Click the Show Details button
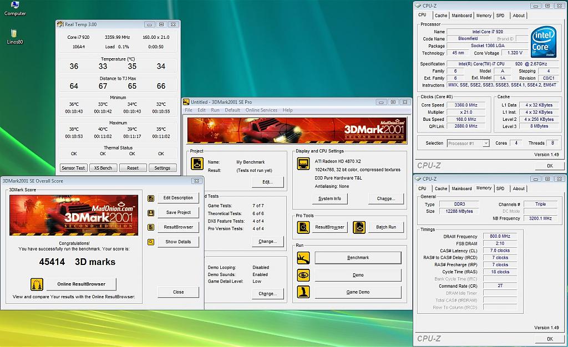The width and height of the screenshot is (568, 347). click(178, 242)
